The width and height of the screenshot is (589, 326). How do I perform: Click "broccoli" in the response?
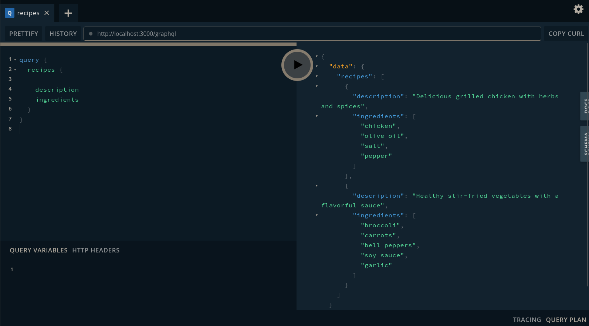point(380,225)
